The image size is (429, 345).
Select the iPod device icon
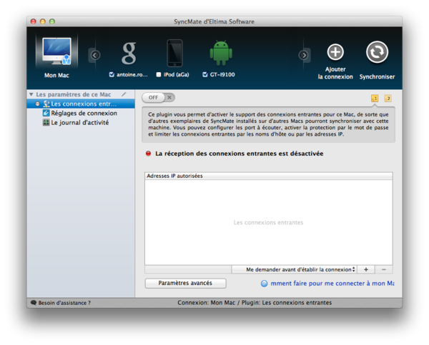[x=175, y=53]
